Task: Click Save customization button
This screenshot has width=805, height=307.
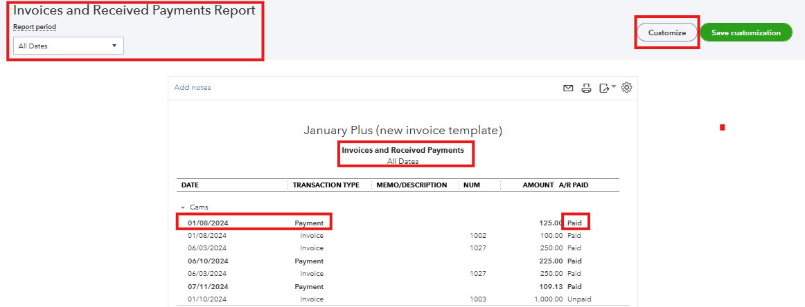Action: coord(746,32)
